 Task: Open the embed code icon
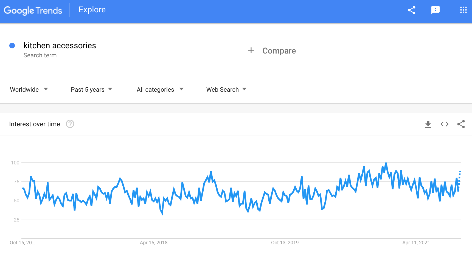(444, 124)
